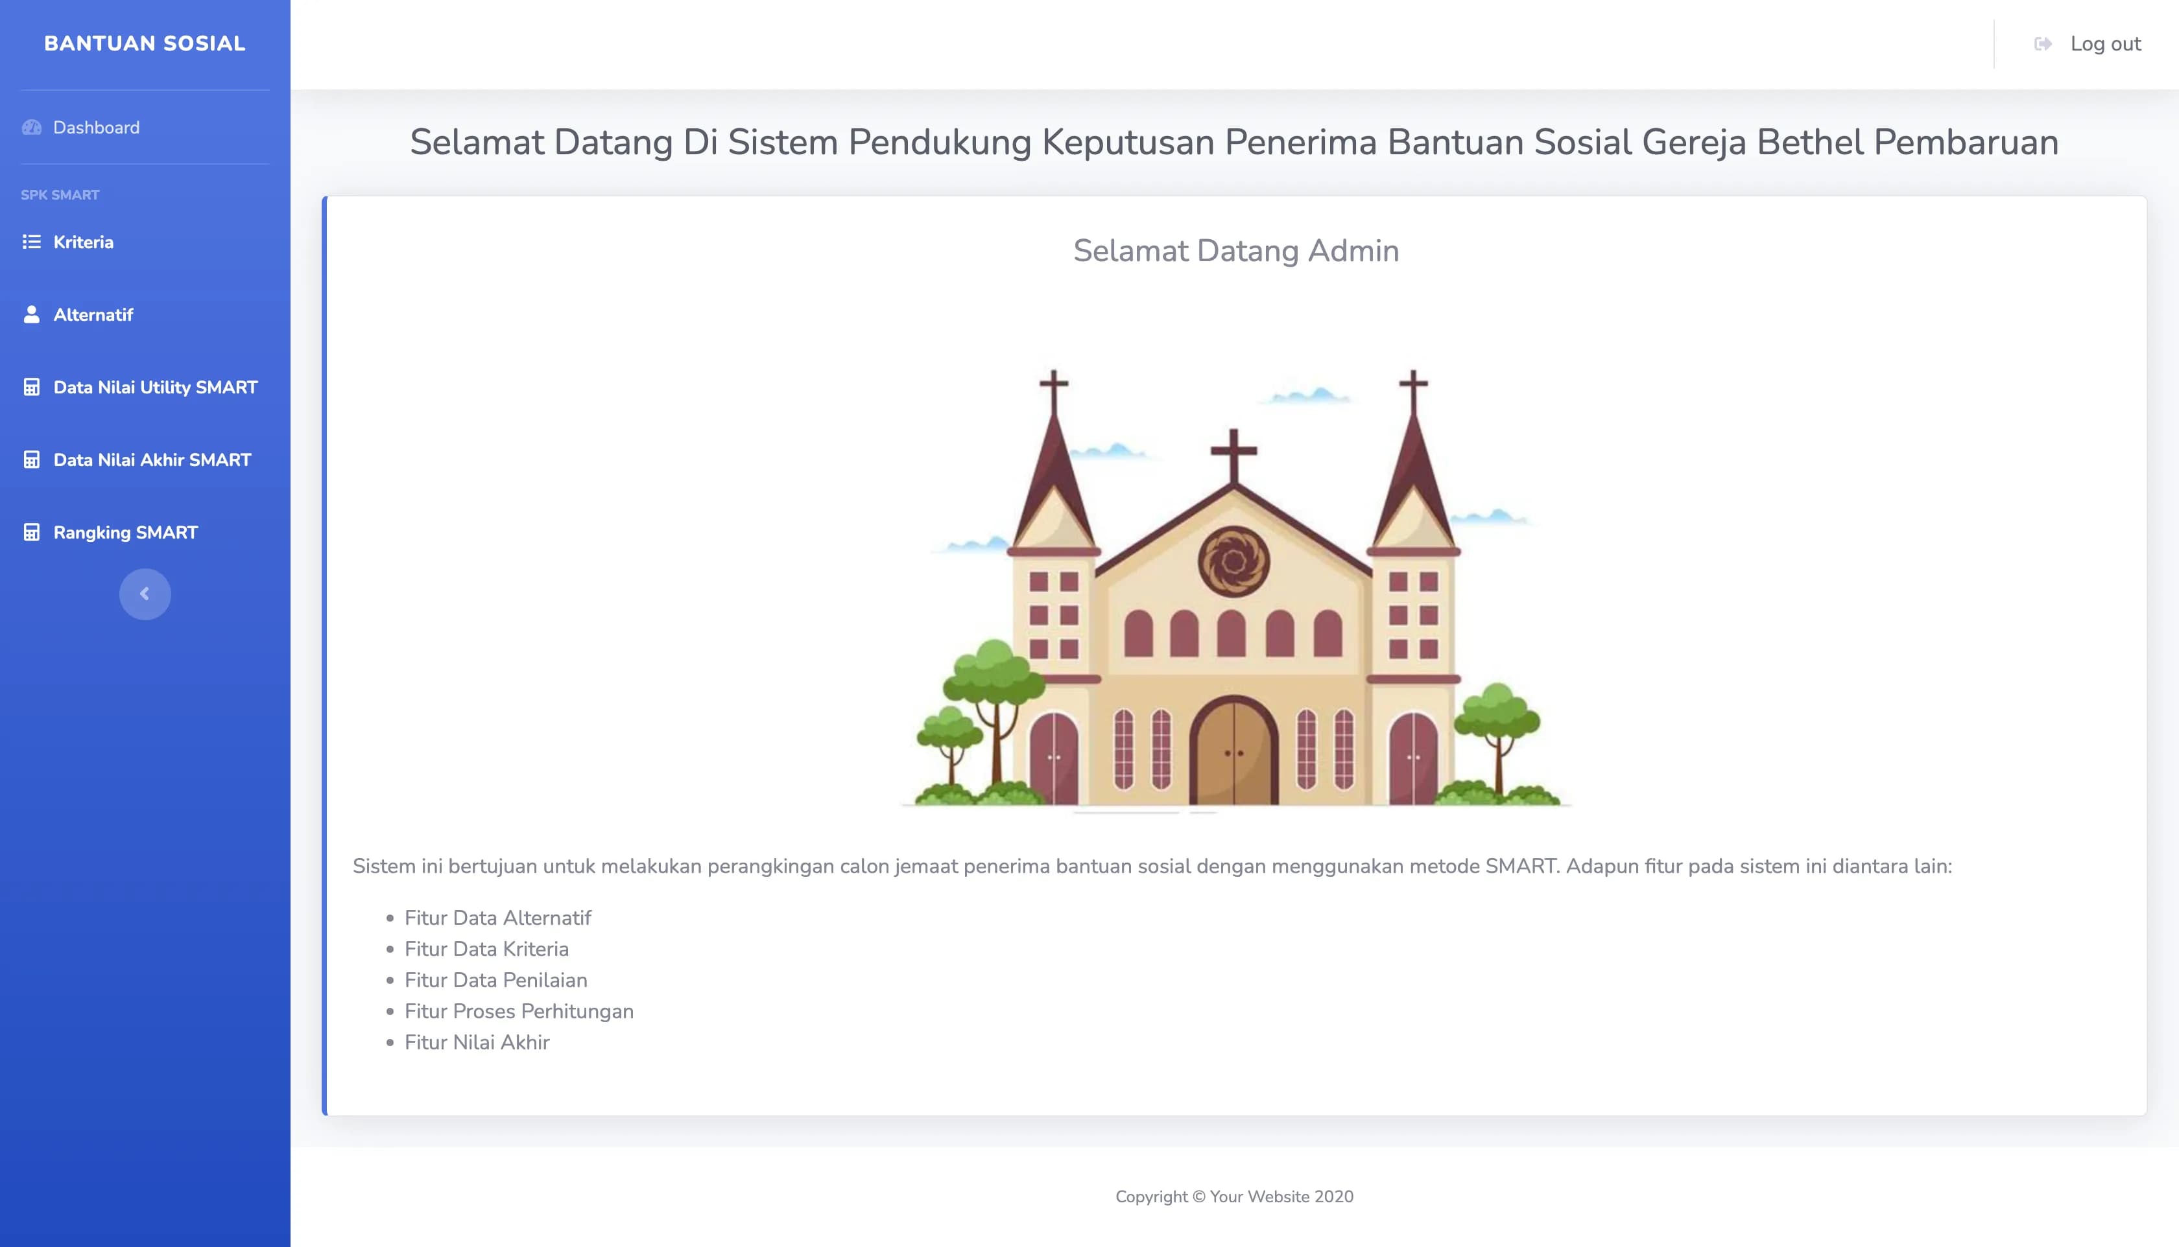Click the Dashboard speedometer icon
Image resolution: width=2179 pixels, height=1247 pixels.
[32, 128]
